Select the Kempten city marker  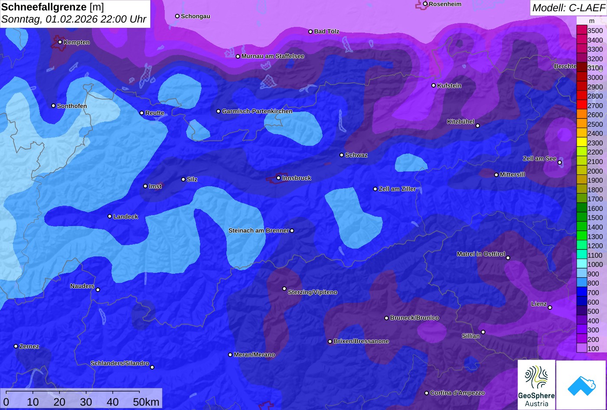click(60, 42)
